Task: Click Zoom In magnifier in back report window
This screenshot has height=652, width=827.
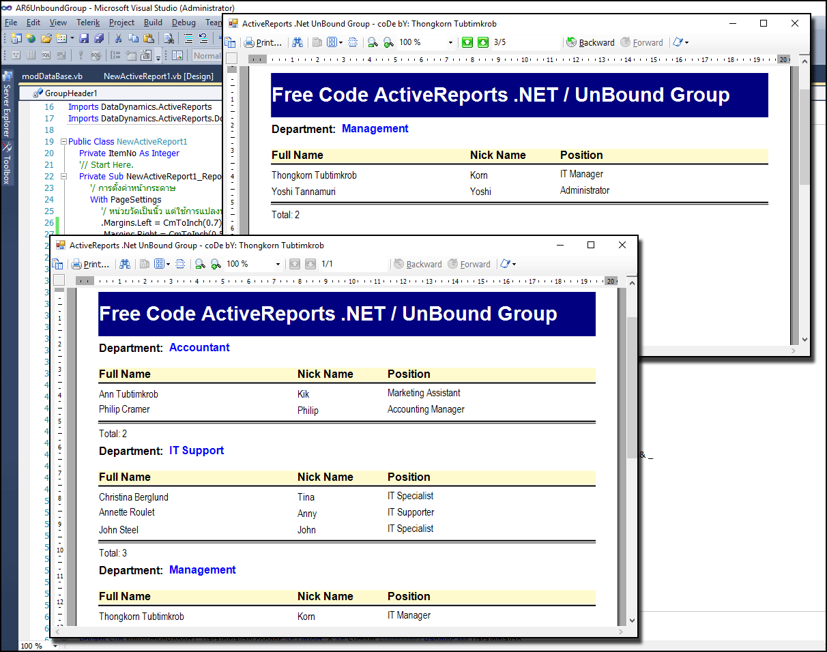Action: point(388,42)
